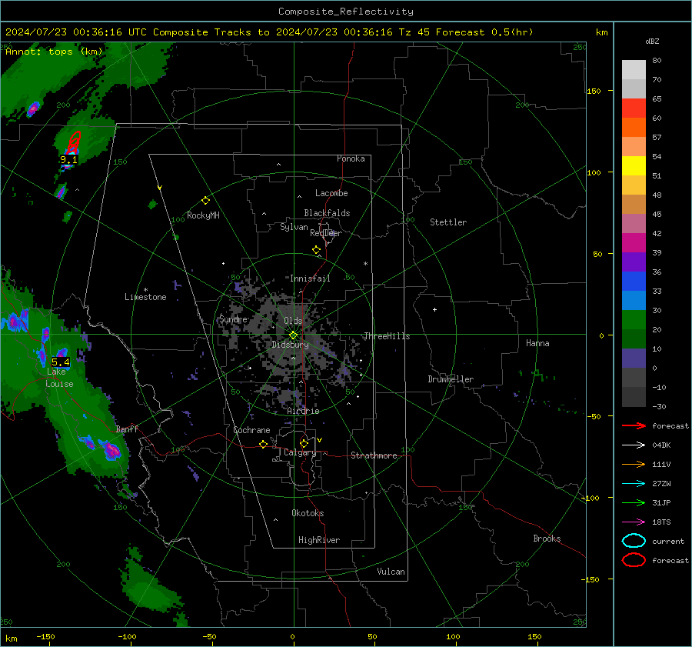Click the RedDeer city label
Screen dimensions: 692x647
pyautogui.click(x=326, y=233)
